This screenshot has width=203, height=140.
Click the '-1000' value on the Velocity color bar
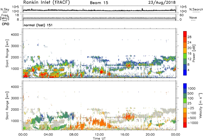coord(193,123)
